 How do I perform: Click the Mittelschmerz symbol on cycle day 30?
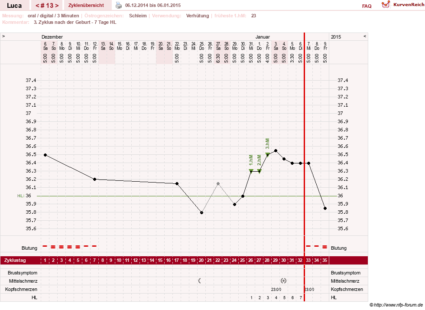pos(283,281)
